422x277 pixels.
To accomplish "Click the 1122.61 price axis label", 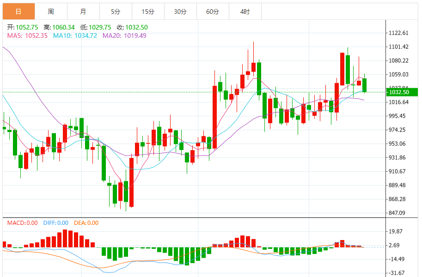I will (398, 33).
